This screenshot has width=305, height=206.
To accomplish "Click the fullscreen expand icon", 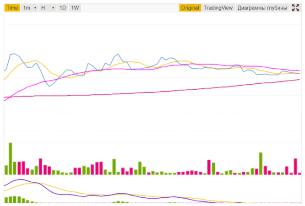I will 295,8.
